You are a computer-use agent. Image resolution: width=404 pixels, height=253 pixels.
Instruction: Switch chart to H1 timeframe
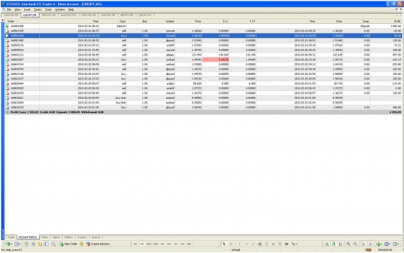[162, 244]
